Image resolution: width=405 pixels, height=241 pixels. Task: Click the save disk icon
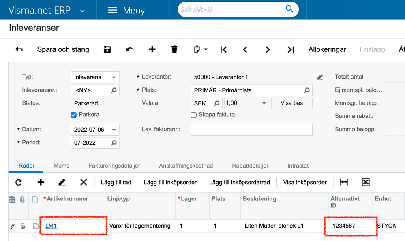tap(107, 49)
